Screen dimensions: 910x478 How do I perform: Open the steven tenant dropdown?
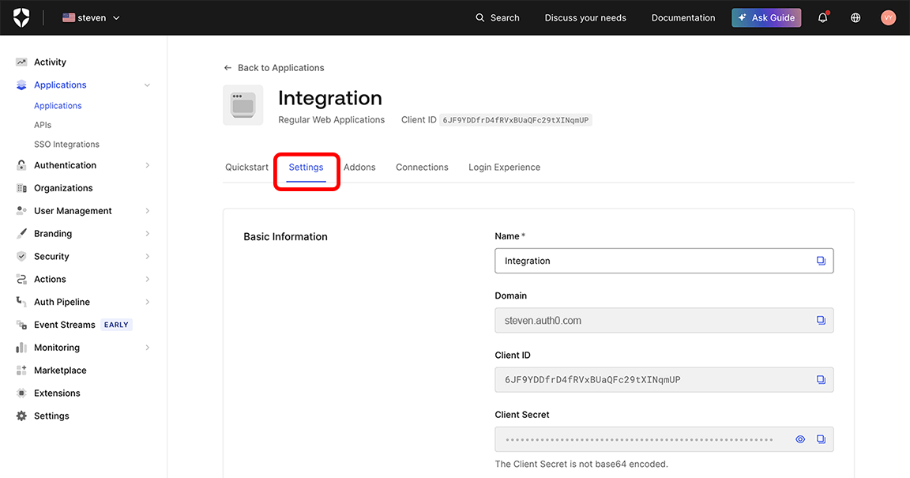tap(91, 17)
